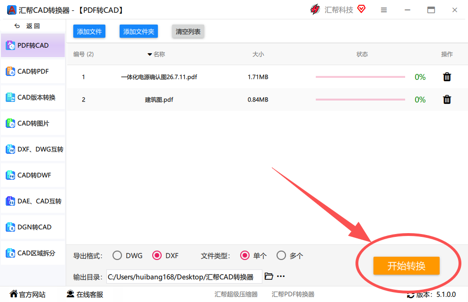Viewport: 468px width, 302px height.
Task: Click the PDF转CAD sidebar icon
Action: coord(10,45)
